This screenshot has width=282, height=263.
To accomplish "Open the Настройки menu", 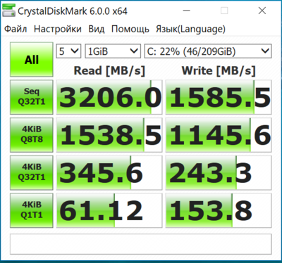I will tap(58, 29).
